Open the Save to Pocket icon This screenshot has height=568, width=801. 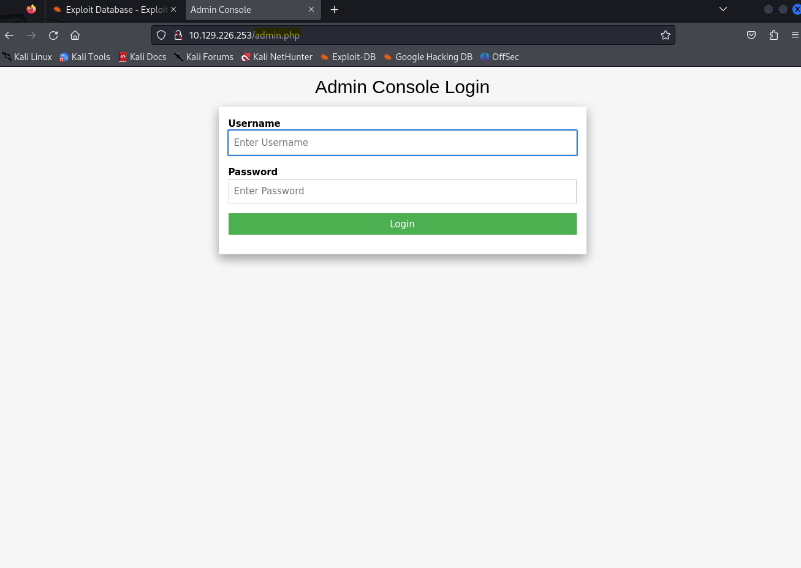click(x=751, y=35)
